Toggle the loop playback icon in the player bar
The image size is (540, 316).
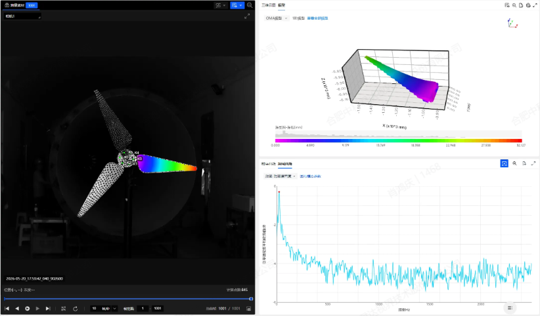pos(63,308)
